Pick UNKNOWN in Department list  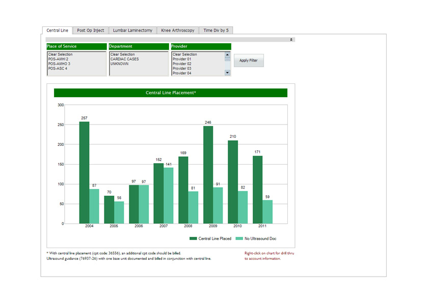point(119,64)
